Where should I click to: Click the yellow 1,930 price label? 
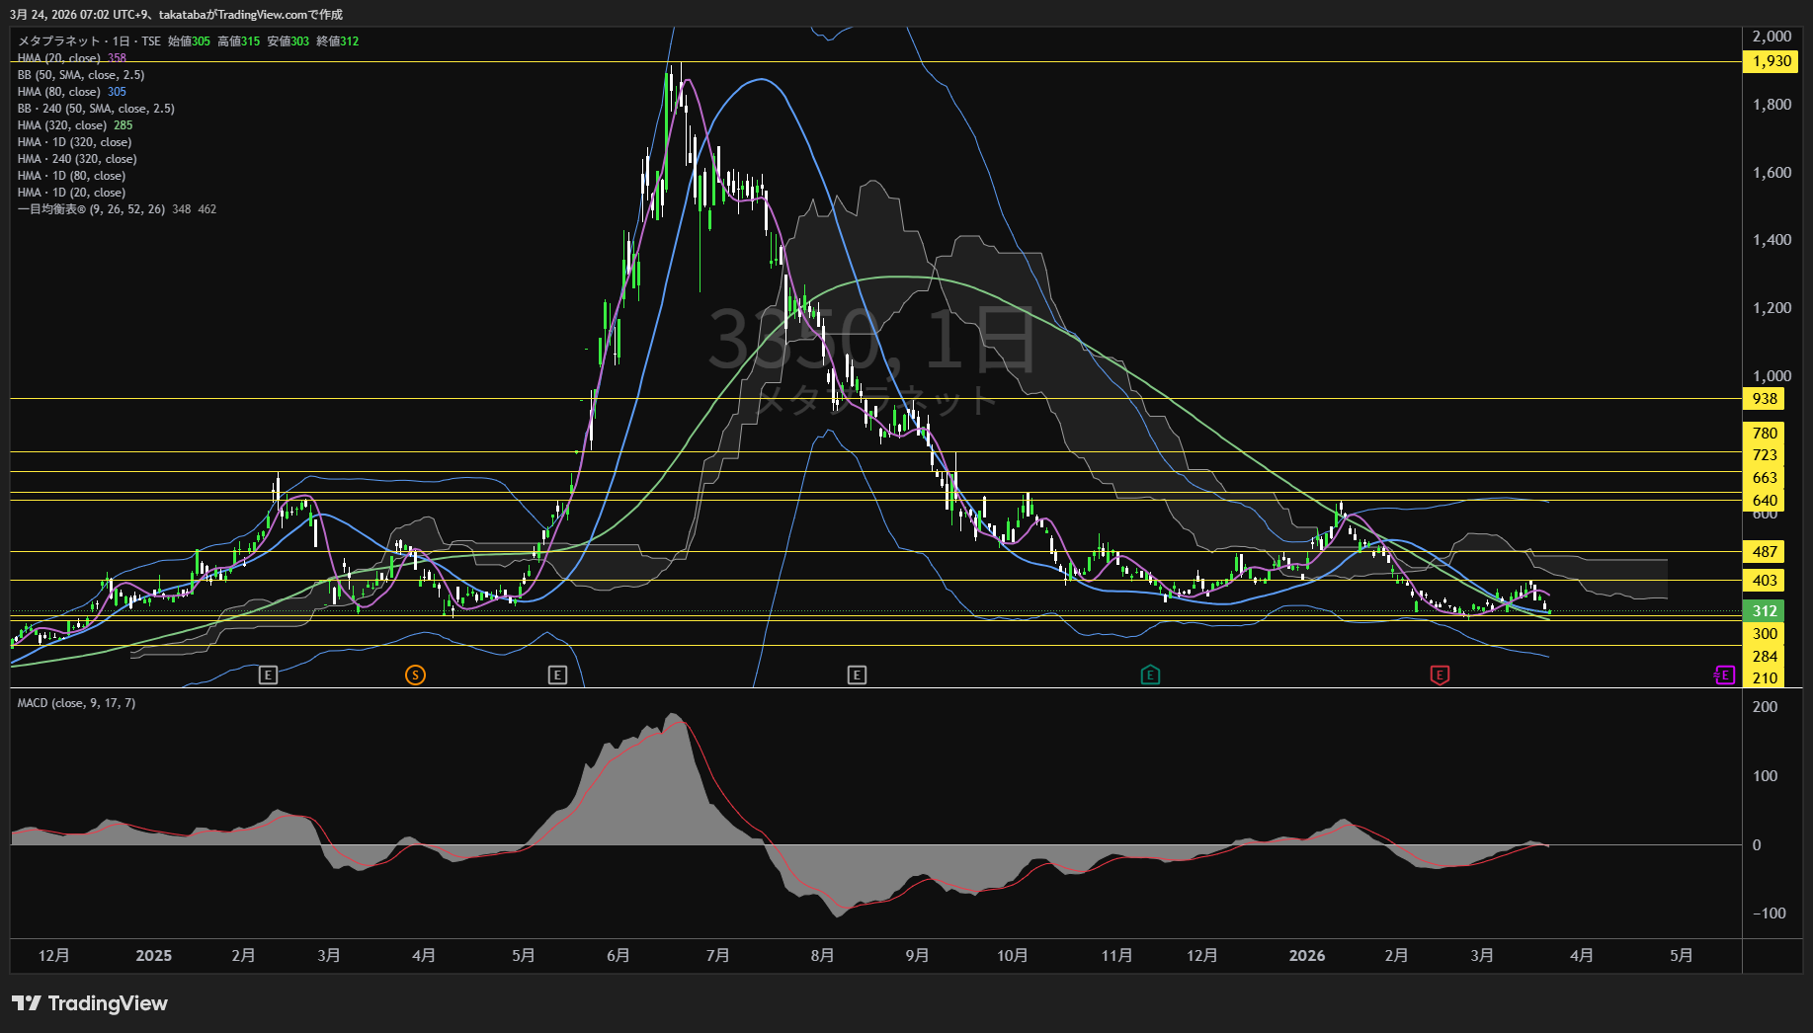1772,61
